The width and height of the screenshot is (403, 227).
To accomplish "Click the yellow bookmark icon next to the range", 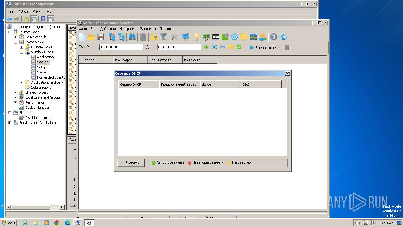I will 231,47.
